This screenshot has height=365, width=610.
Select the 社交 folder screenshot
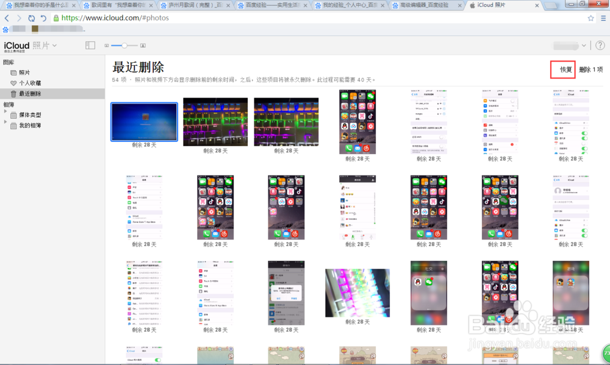[429, 292]
